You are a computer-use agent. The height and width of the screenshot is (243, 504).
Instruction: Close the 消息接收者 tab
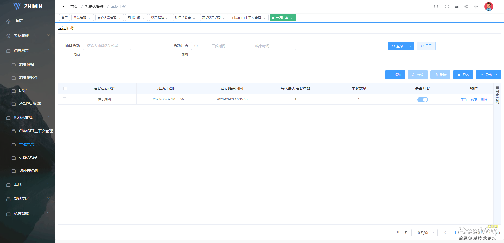(194, 18)
